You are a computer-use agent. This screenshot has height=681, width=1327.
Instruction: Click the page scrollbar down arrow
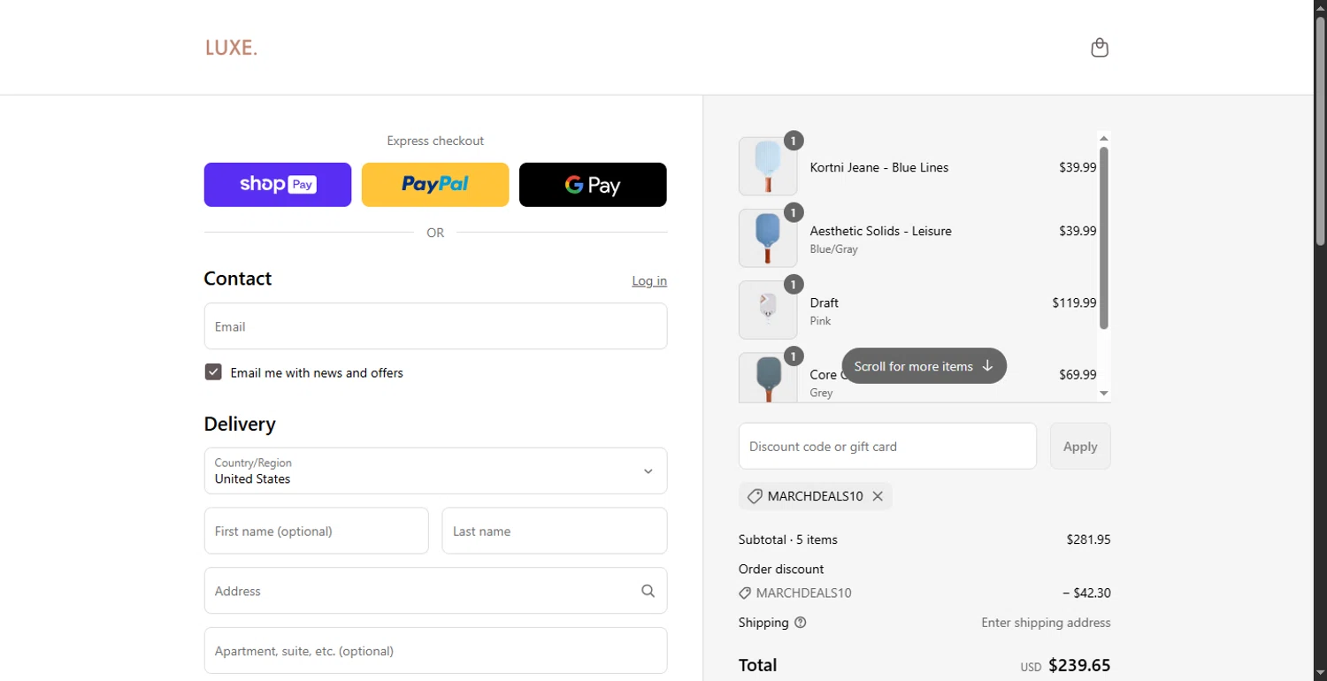(x=1321, y=674)
